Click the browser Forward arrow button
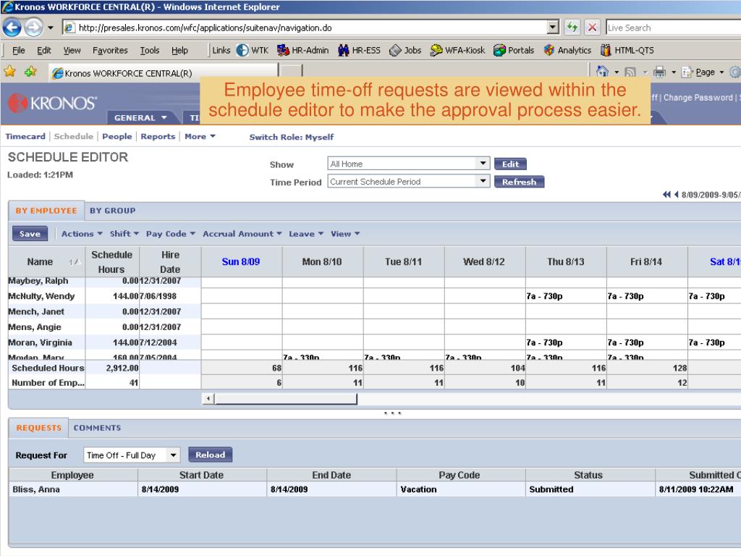The width and height of the screenshot is (741, 556). coord(33,28)
